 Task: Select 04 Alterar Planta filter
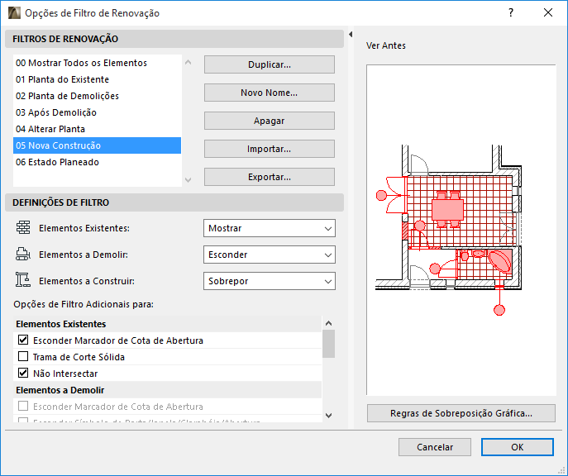point(97,129)
